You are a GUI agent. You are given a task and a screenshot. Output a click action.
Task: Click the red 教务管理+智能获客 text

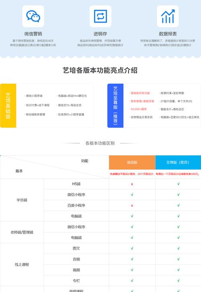pos(142,101)
